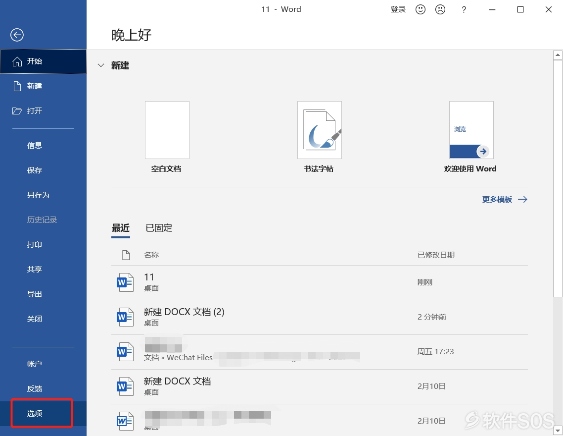Sort by the 名称 column header
The image size is (563, 436).
click(x=151, y=255)
